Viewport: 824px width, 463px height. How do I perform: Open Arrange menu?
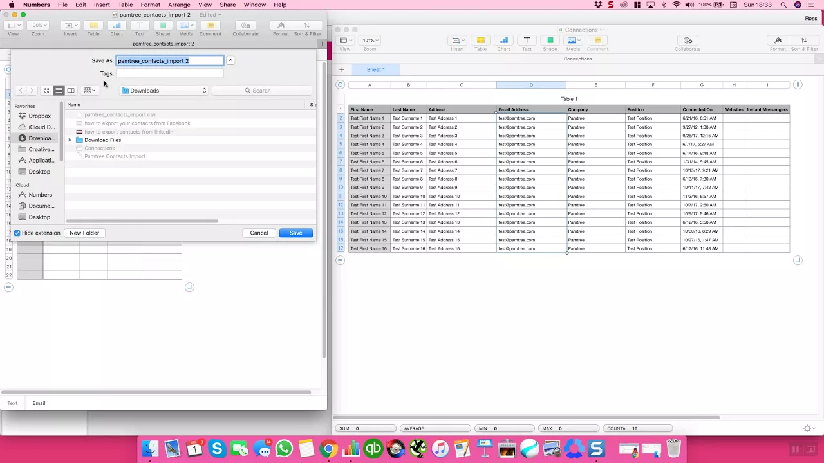[179, 5]
